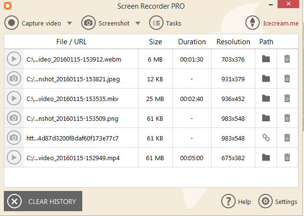Open folder for the 153912.webm file
The width and height of the screenshot is (304, 216).
pyautogui.click(x=266, y=59)
